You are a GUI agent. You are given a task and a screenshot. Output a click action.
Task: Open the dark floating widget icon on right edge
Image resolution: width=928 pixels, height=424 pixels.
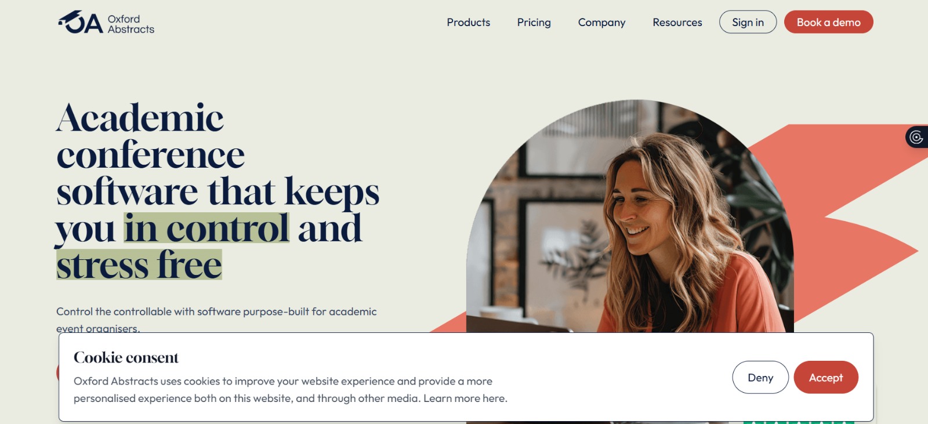tap(916, 137)
